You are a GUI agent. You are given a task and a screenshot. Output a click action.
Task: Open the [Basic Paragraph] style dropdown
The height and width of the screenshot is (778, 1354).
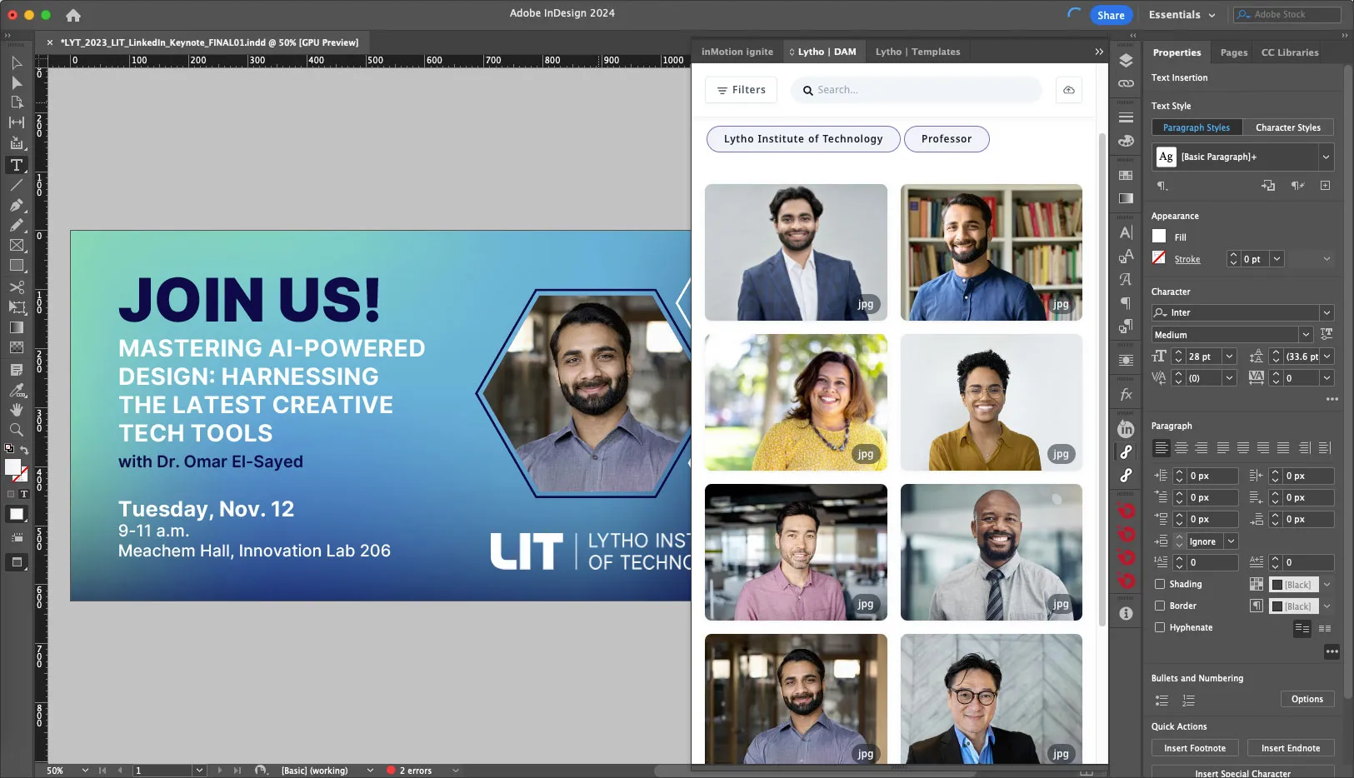1326,157
